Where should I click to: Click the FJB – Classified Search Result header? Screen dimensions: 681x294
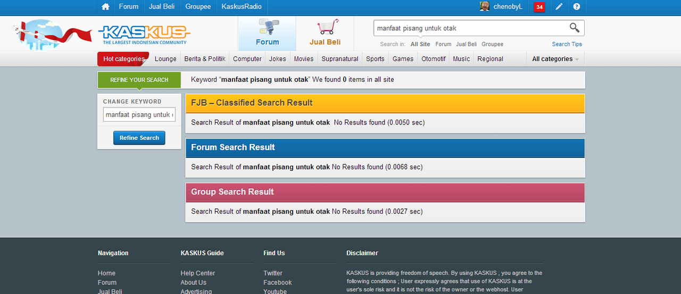point(385,103)
